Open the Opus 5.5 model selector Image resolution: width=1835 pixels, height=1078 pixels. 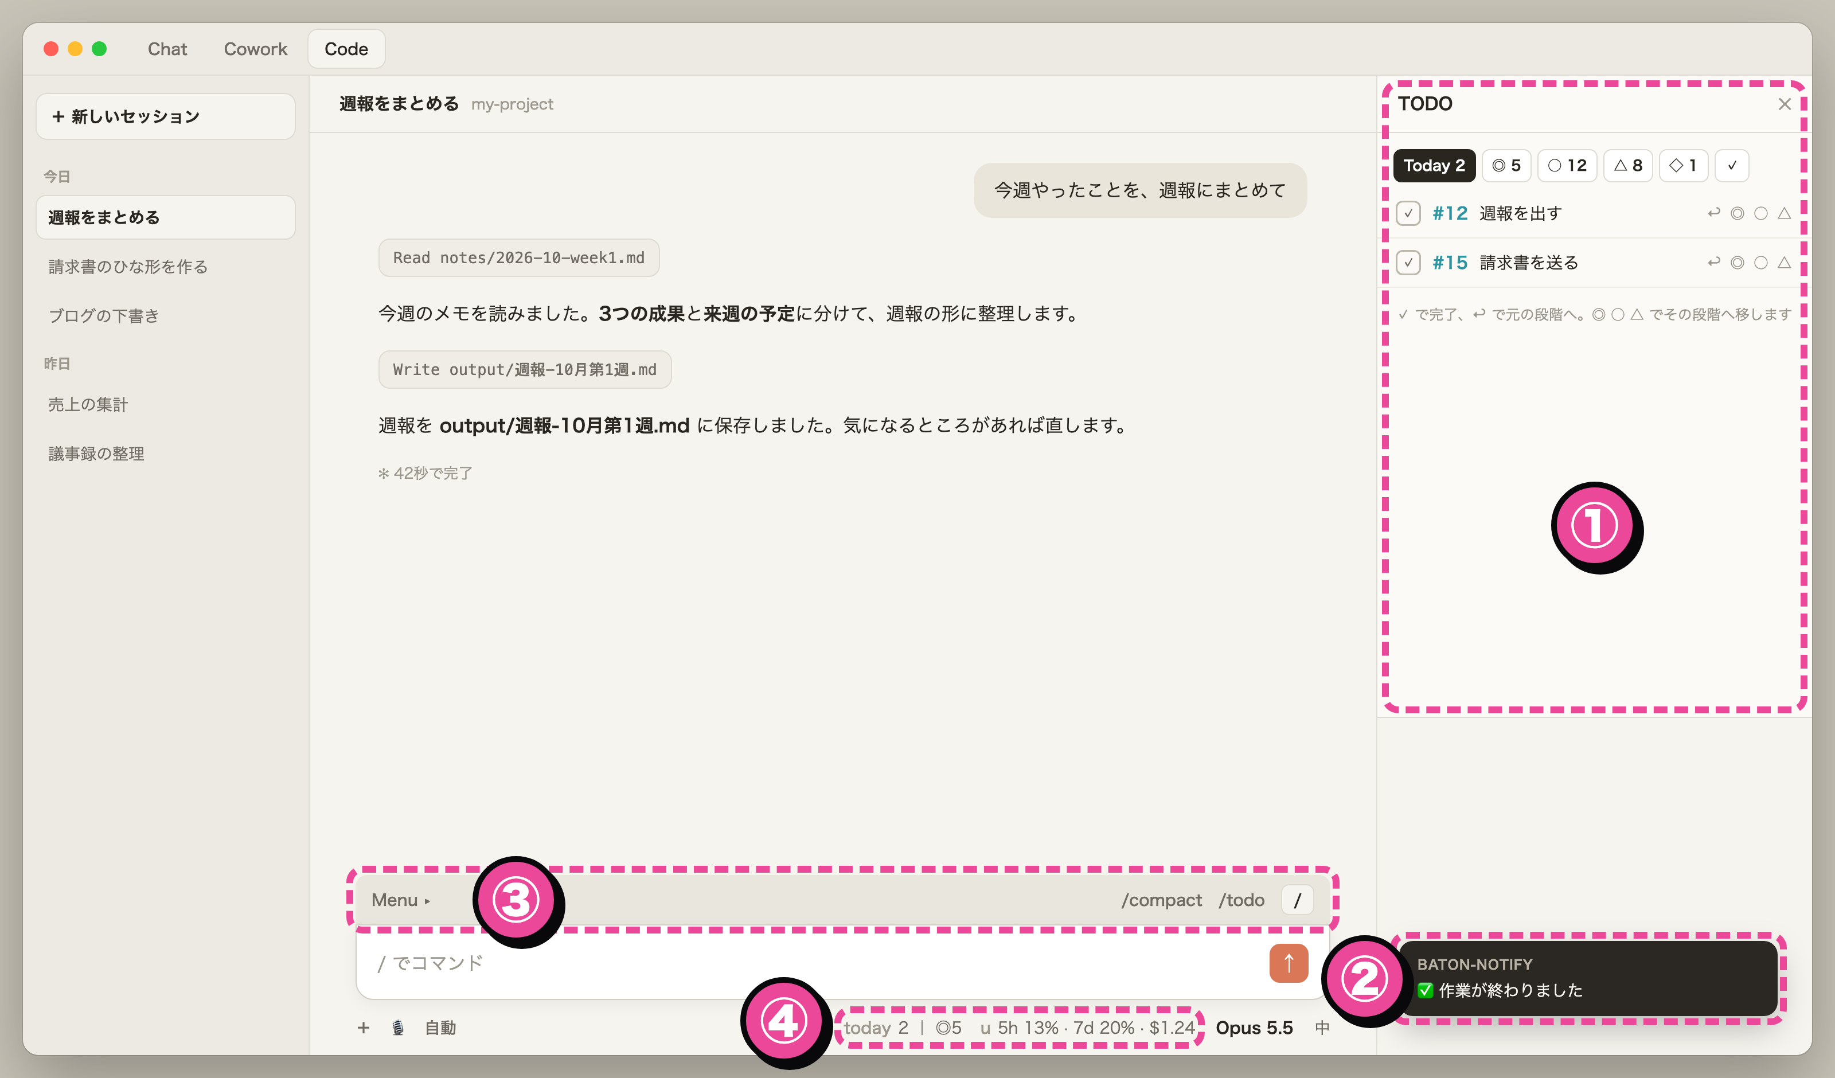[x=1254, y=1028]
